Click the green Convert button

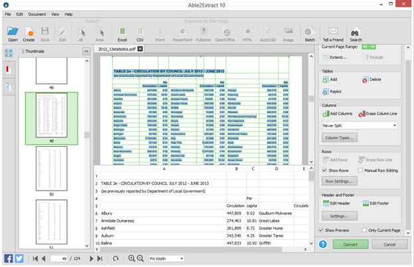click(350, 244)
